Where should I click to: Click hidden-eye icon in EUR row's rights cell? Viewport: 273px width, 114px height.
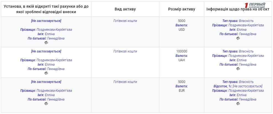[238, 104]
